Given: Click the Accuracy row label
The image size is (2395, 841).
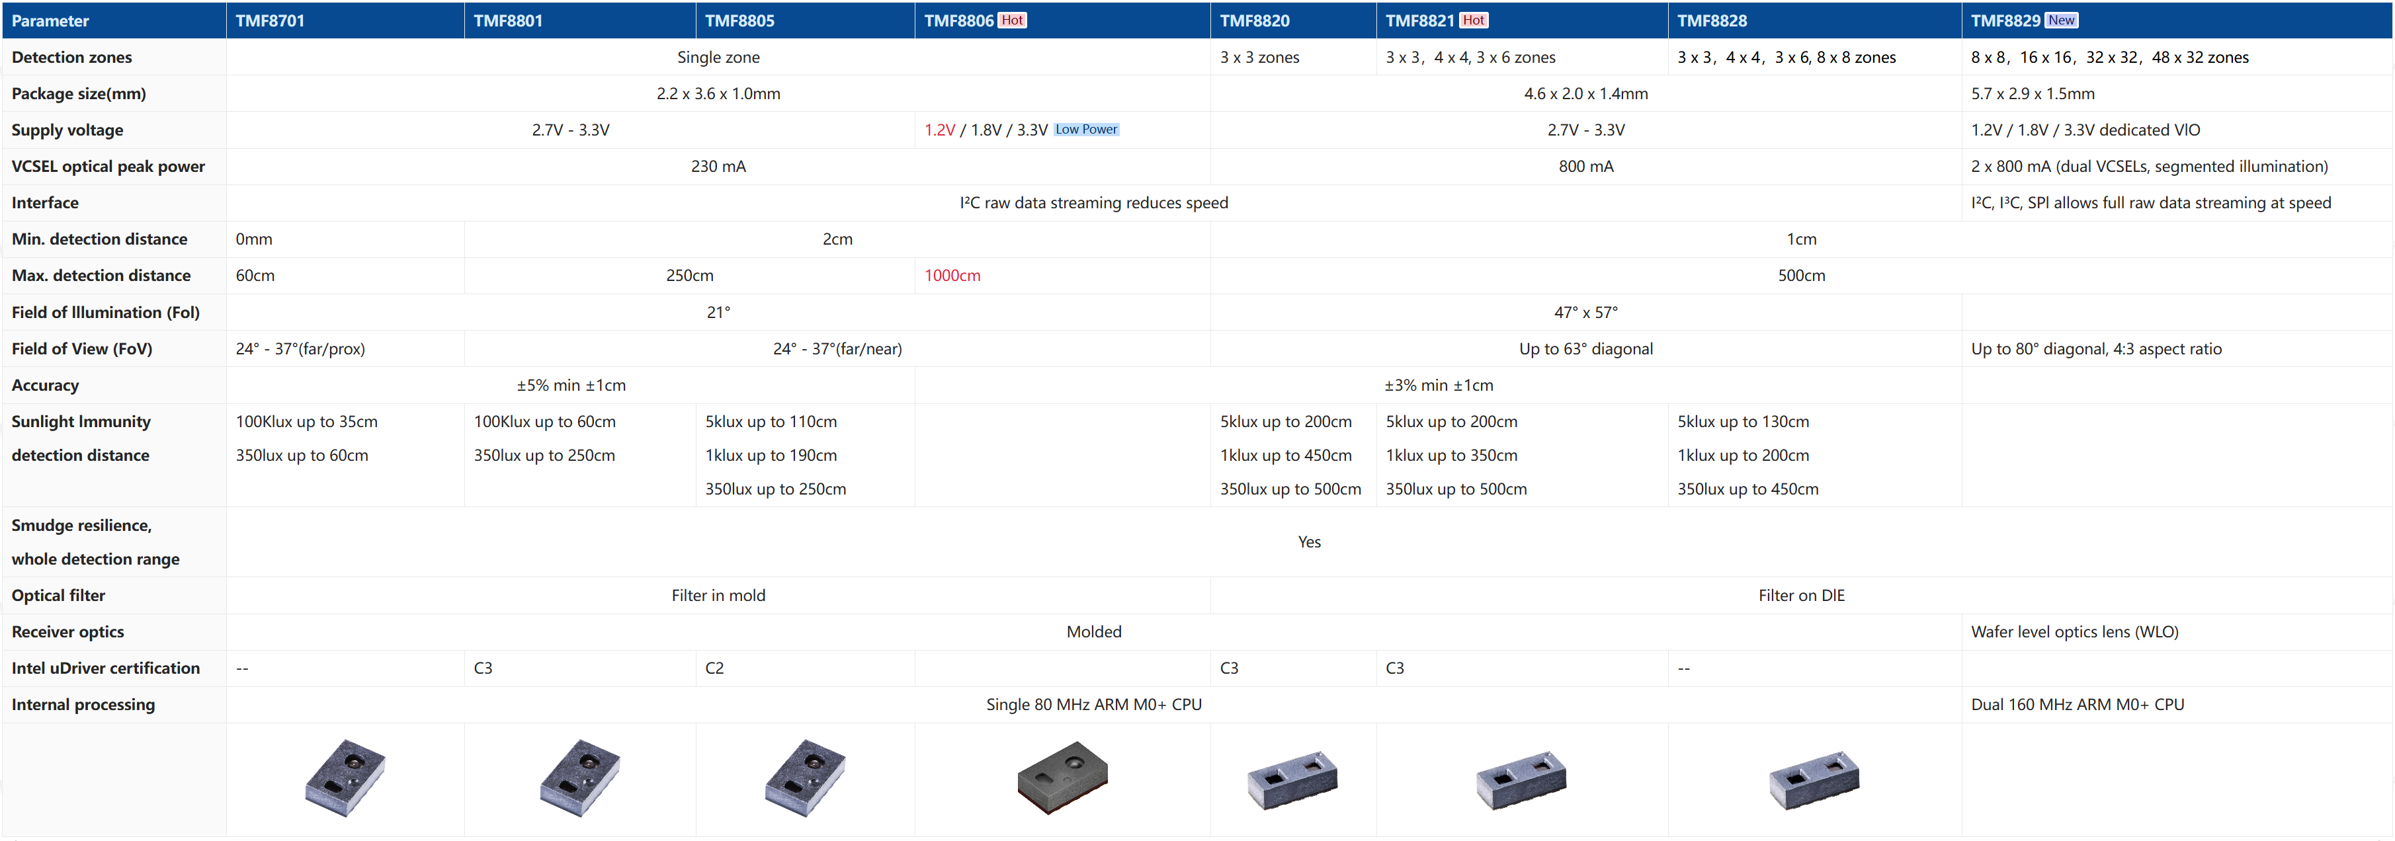Looking at the screenshot, I should [x=44, y=385].
